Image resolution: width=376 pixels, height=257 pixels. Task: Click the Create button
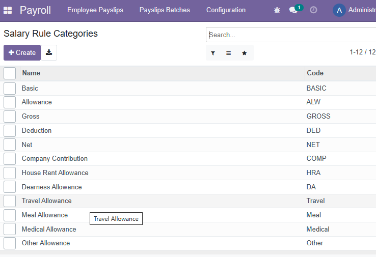pos(22,52)
